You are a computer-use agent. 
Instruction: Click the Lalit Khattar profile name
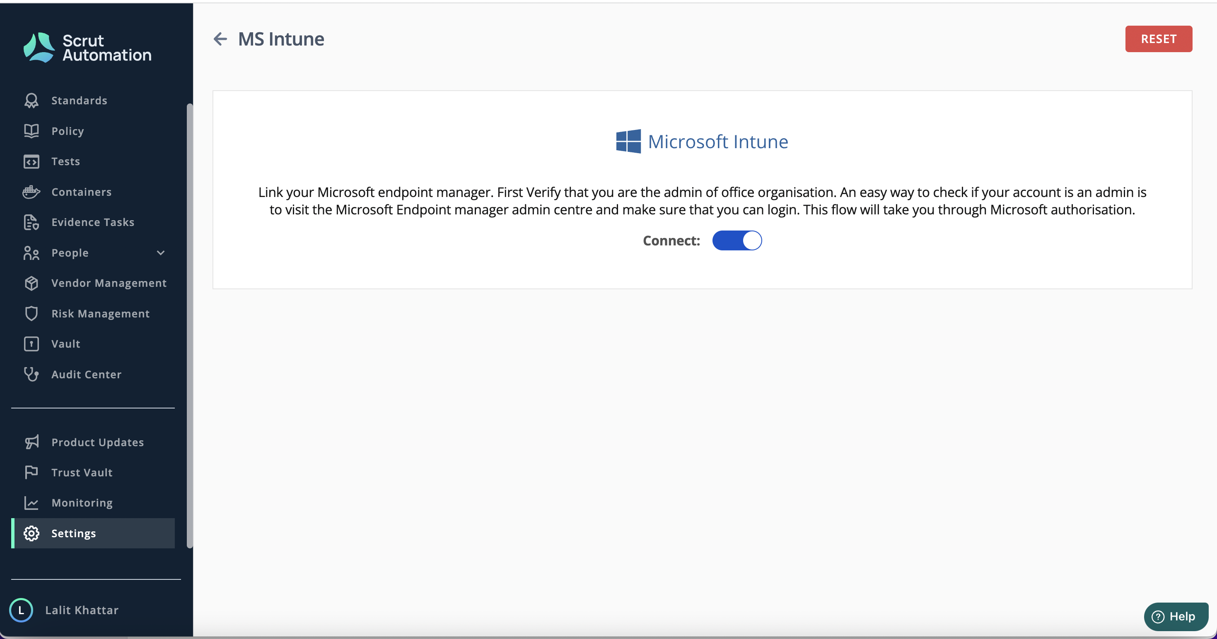point(82,610)
